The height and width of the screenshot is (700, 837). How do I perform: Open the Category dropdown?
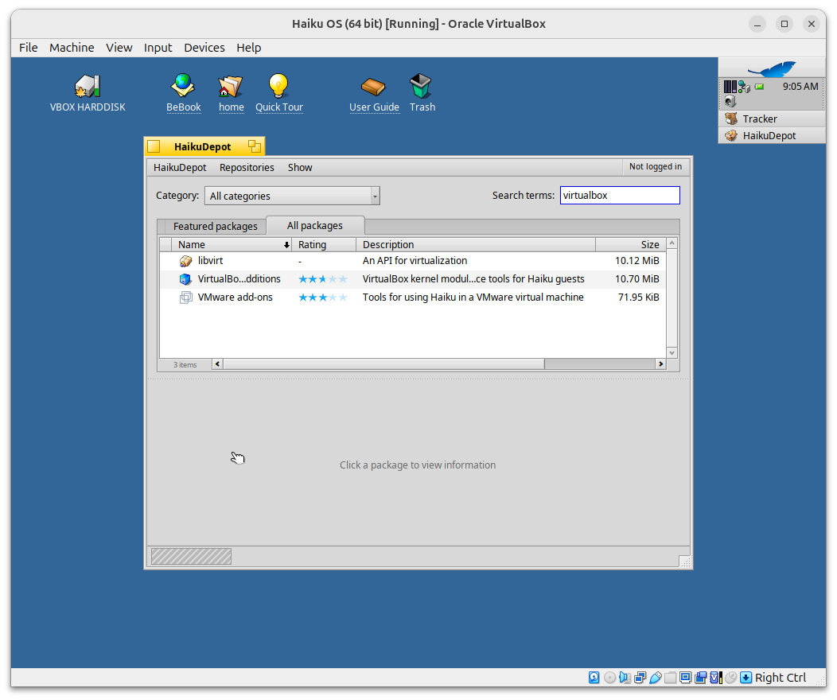[292, 196]
